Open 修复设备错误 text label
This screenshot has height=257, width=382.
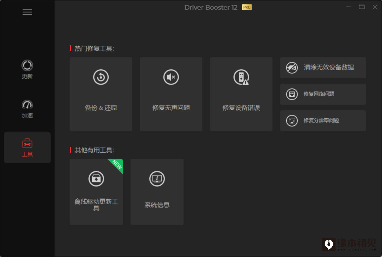point(241,108)
